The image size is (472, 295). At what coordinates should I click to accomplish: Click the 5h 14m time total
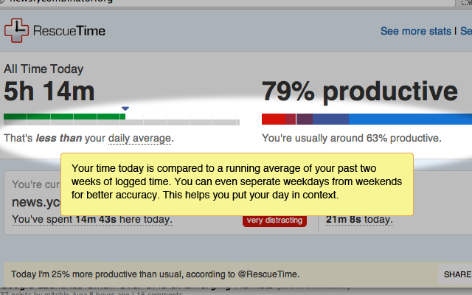click(x=49, y=91)
